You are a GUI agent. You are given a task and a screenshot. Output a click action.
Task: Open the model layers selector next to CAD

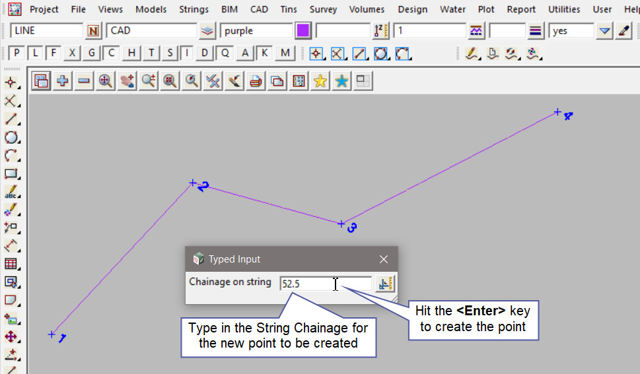208,31
